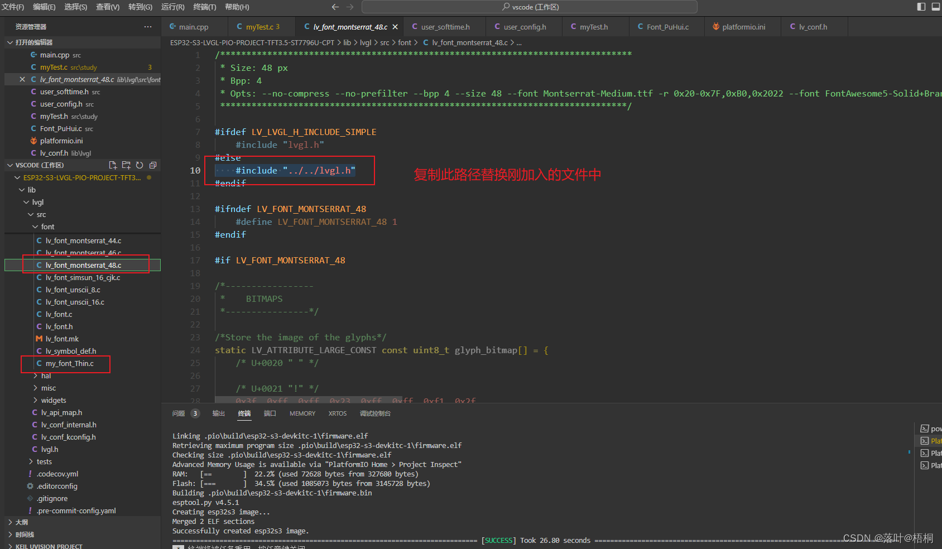Switch to the main.cpp editor tab

tap(194, 27)
